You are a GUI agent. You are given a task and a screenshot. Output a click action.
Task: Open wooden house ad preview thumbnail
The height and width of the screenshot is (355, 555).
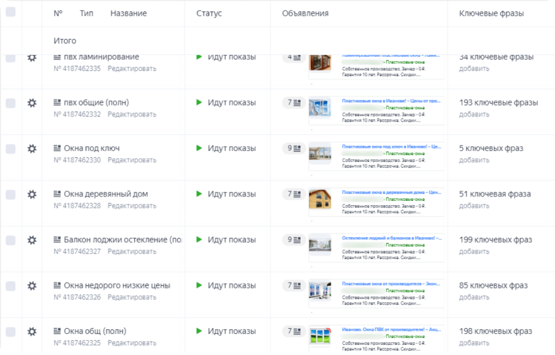(320, 200)
